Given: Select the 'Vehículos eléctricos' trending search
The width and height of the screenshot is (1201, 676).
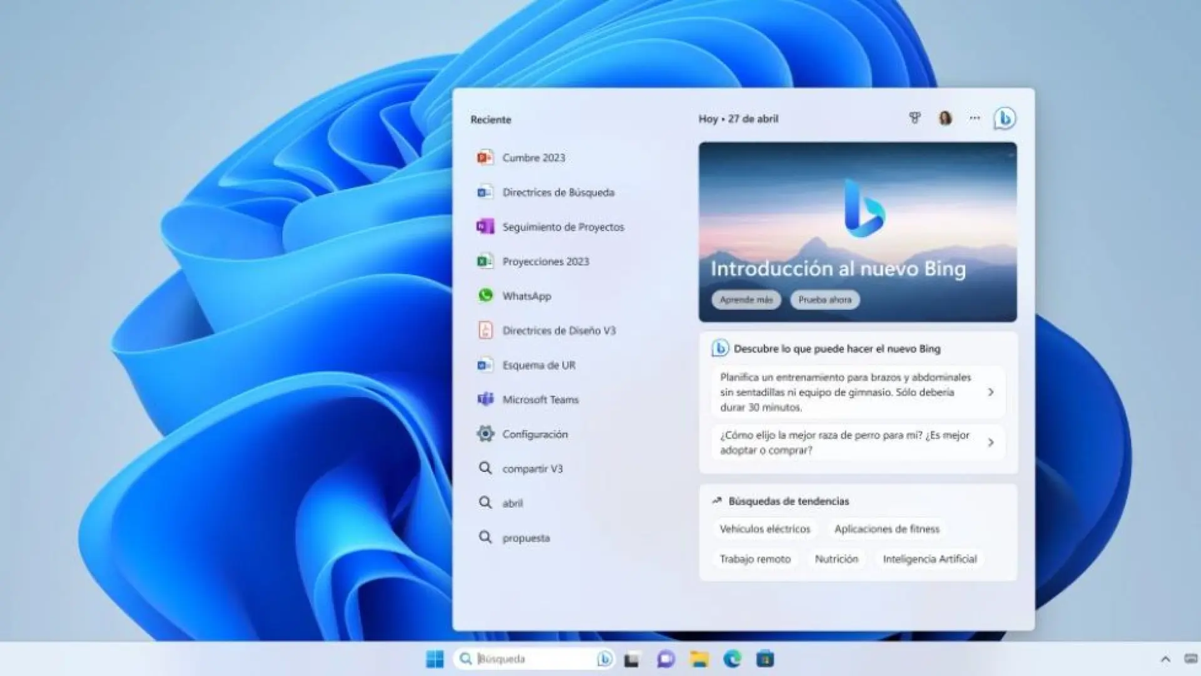Looking at the screenshot, I should point(765,529).
